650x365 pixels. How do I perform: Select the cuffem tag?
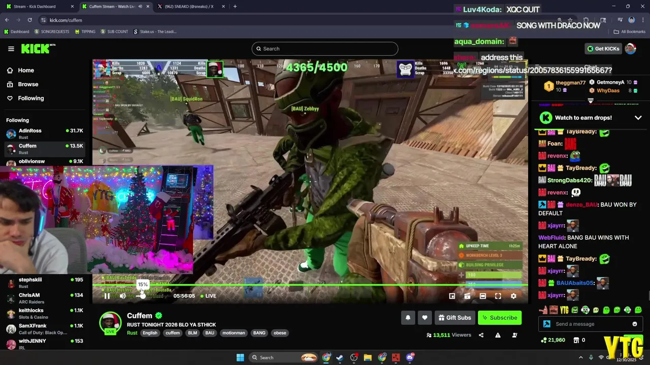click(x=173, y=333)
